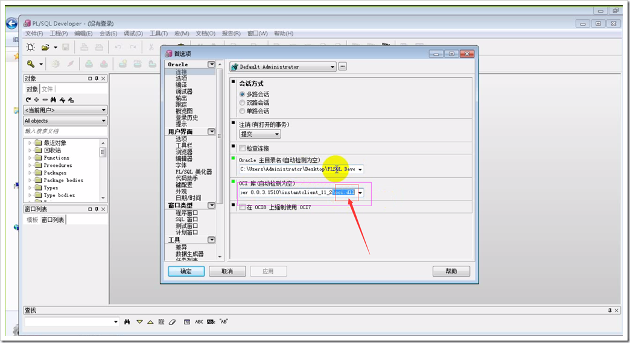Enable the 检查连接 checkbox
630x343 pixels.
pos(242,148)
